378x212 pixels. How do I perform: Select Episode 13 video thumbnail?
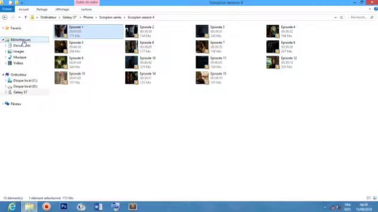(61, 78)
